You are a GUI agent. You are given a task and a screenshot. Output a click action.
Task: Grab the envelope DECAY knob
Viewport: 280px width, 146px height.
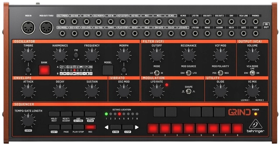(x=60, y=91)
